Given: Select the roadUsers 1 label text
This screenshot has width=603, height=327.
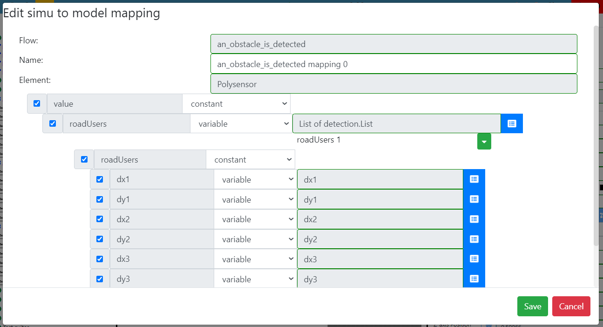Looking at the screenshot, I should (x=318, y=139).
